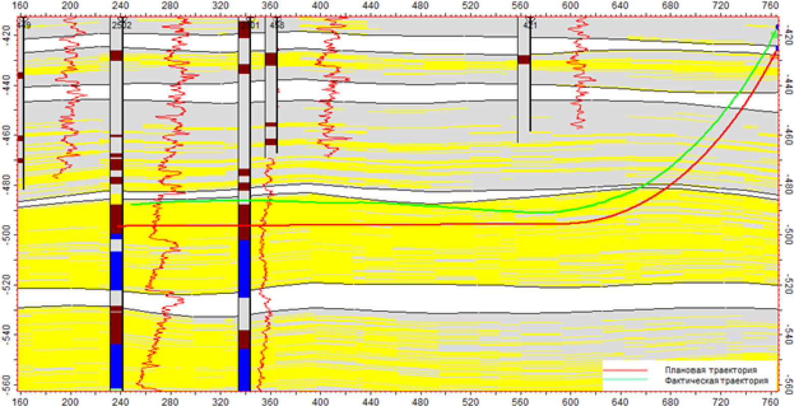Select the bottom blue interval of well 2501
Screen dimensions: 794x406
(x=244, y=369)
